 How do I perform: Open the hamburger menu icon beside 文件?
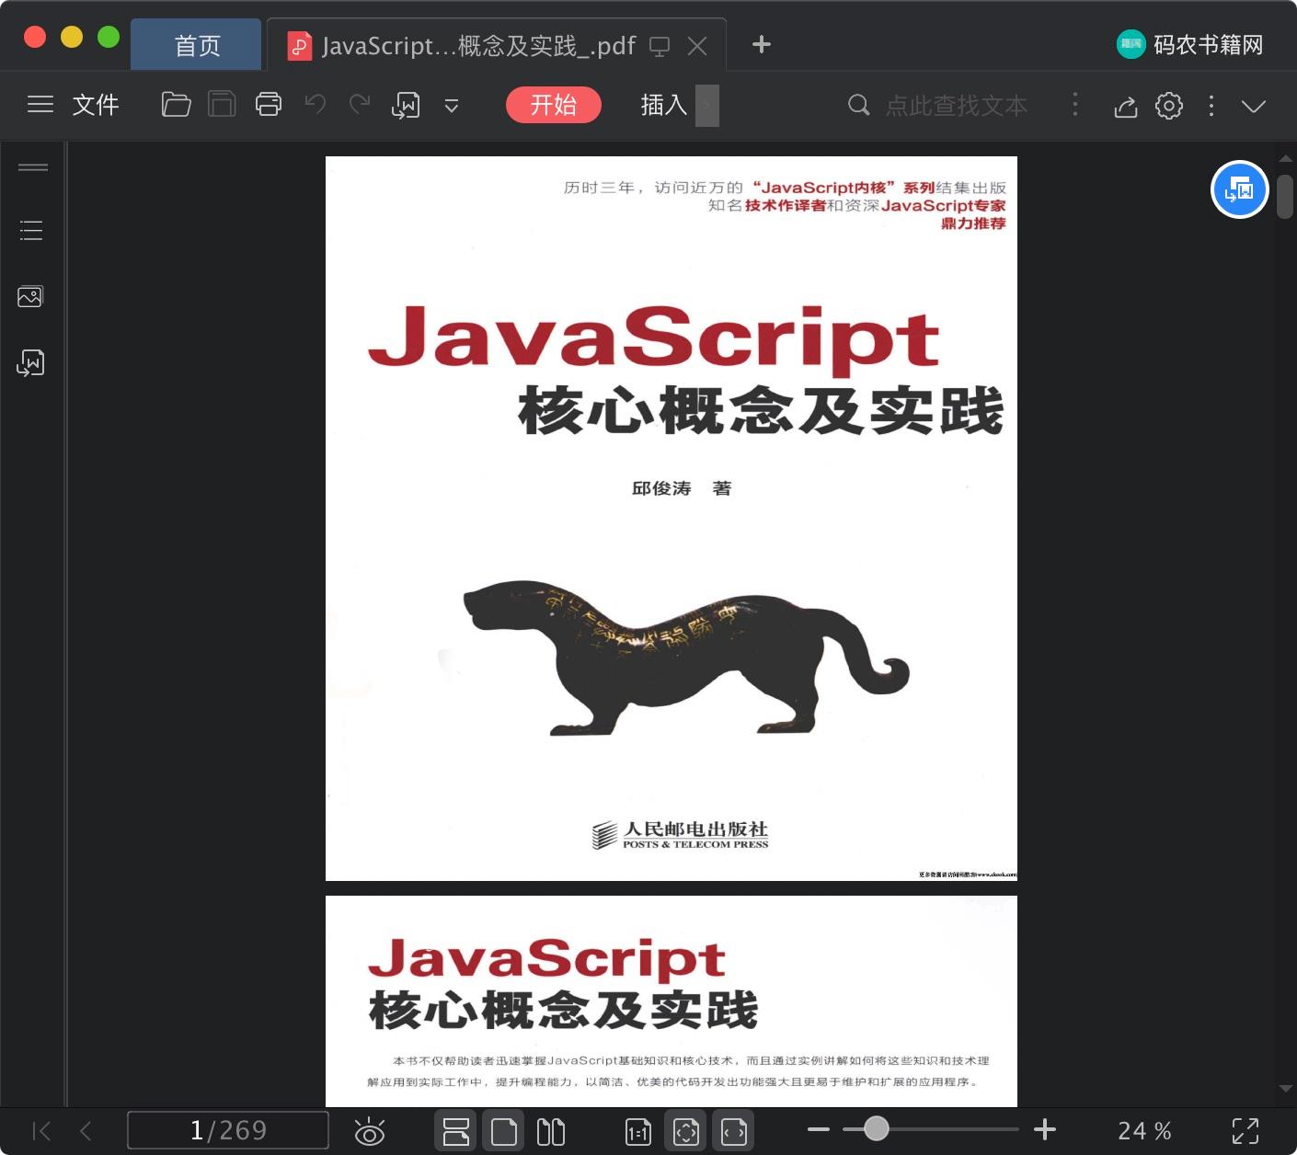[x=40, y=105]
